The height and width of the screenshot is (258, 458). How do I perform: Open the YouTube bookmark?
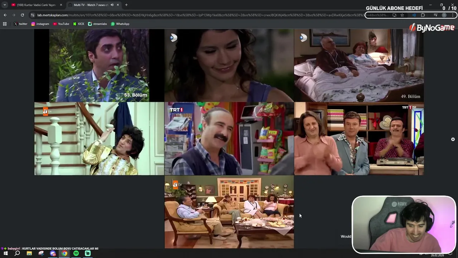(x=61, y=24)
